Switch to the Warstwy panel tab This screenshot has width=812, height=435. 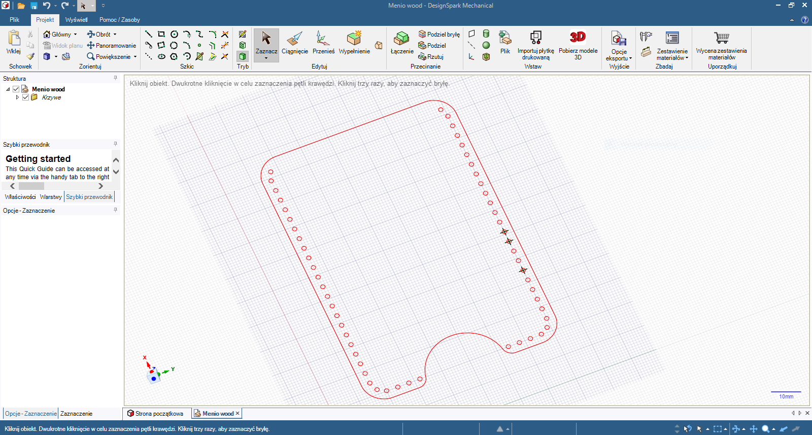pos(51,197)
